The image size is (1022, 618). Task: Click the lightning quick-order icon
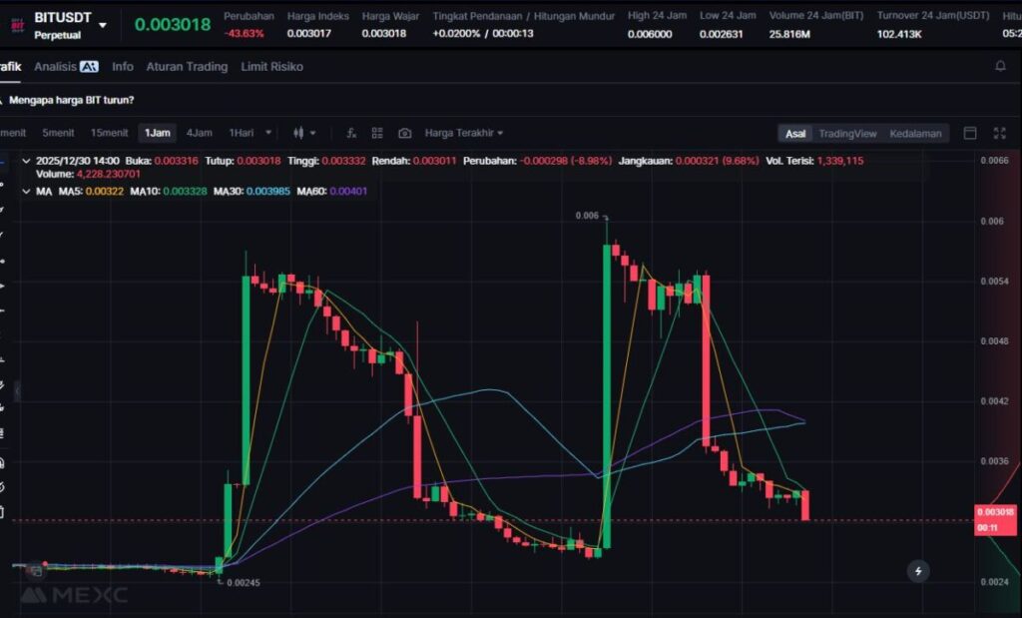point(918,571)
